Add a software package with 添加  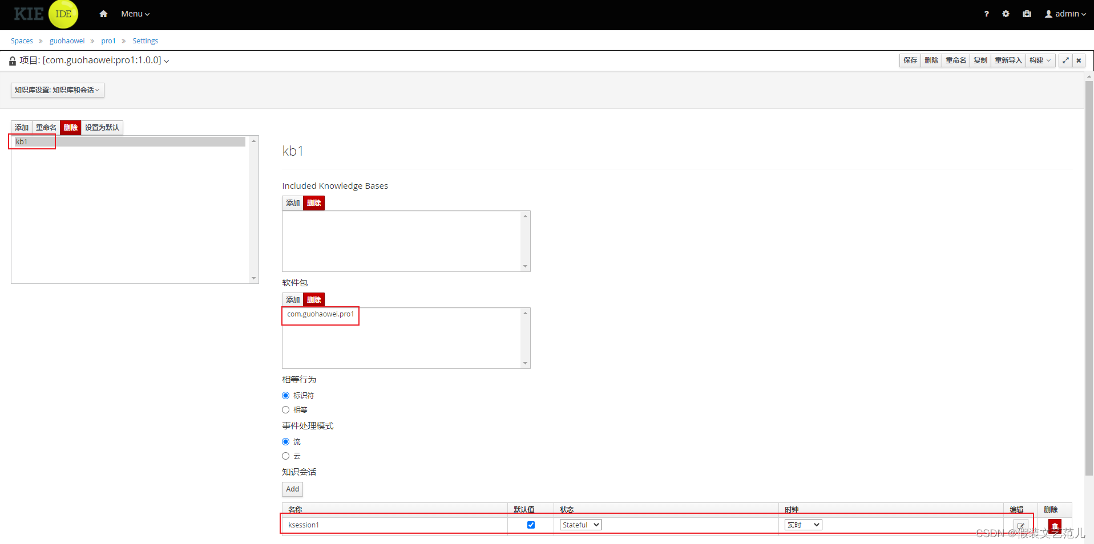click(x=293, y=300)
